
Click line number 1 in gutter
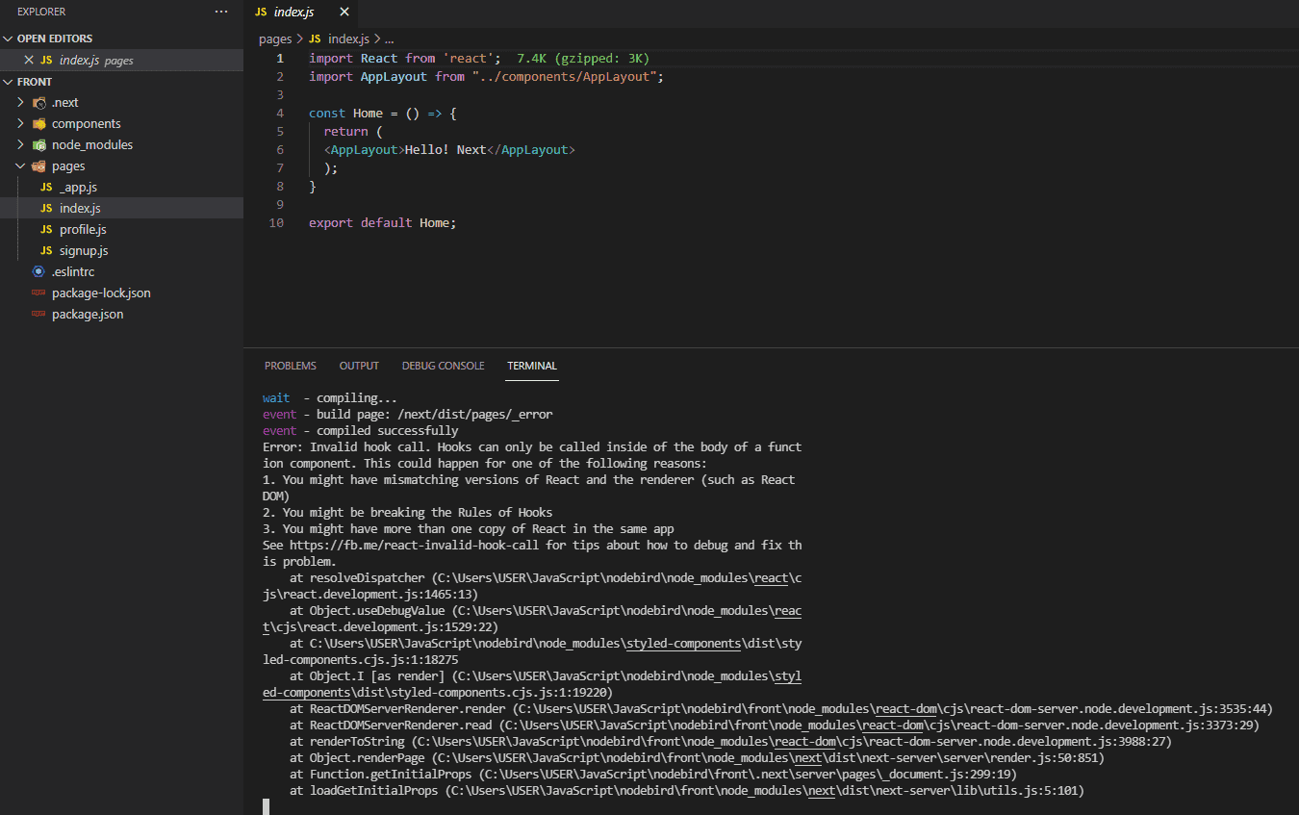pos(280,58)
